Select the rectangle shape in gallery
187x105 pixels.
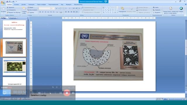click(110, 8)
